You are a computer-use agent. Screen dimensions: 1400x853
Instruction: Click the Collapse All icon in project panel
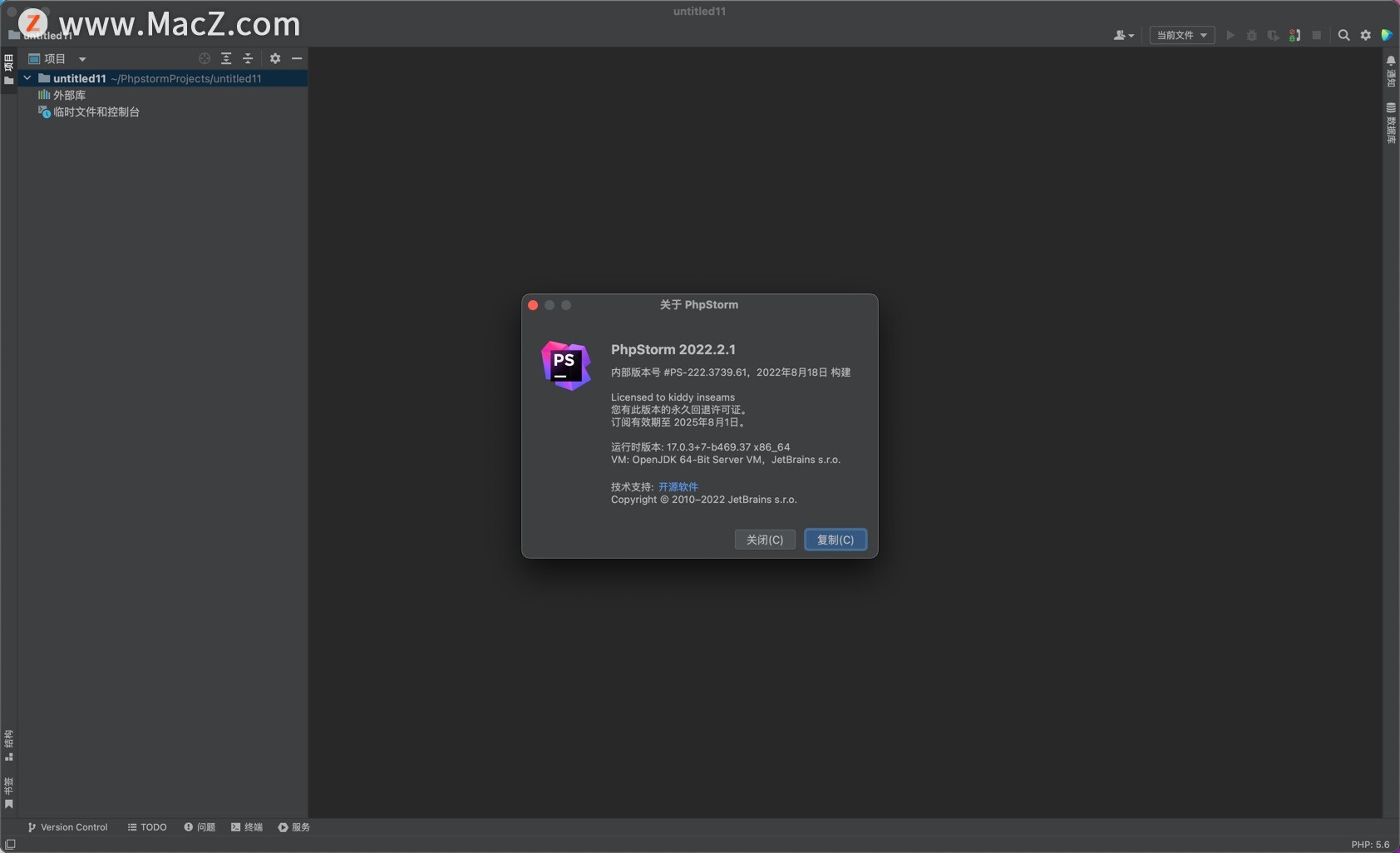coord(248,59)
